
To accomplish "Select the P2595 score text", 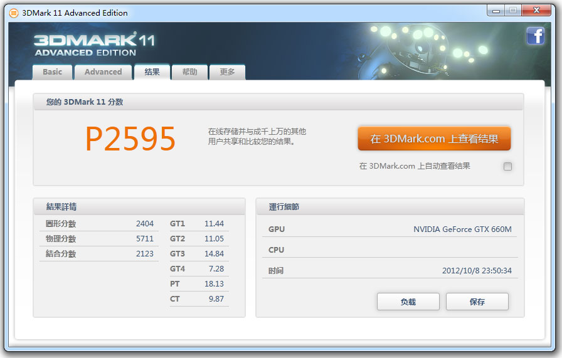I will coord(130,139).
